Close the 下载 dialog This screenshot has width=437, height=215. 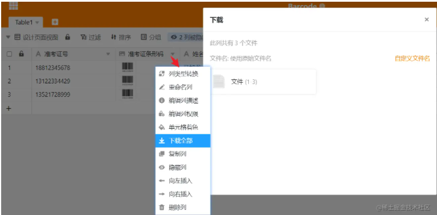point(427,20)
